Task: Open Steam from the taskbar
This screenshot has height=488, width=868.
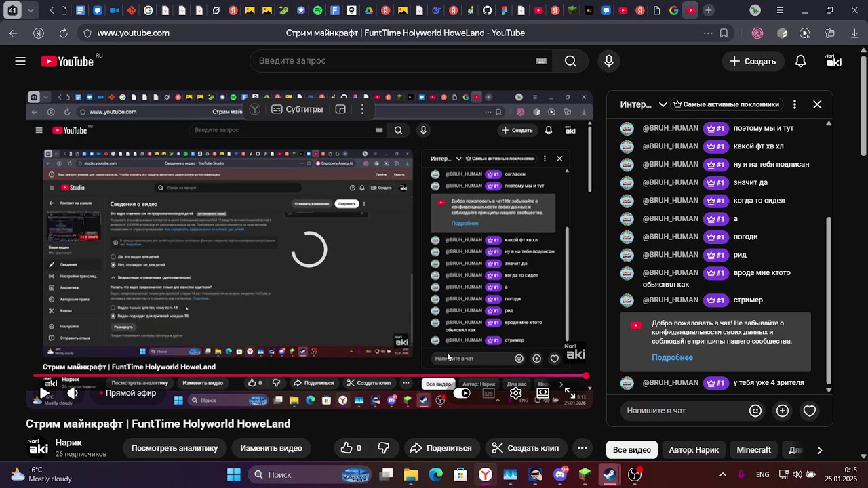Action: coord(610,474)
